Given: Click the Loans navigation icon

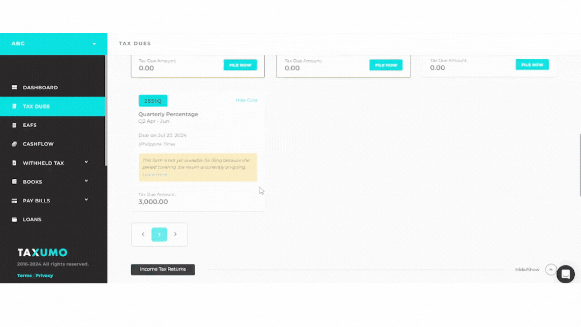Looking at the screenshot, I should point(14,219).
